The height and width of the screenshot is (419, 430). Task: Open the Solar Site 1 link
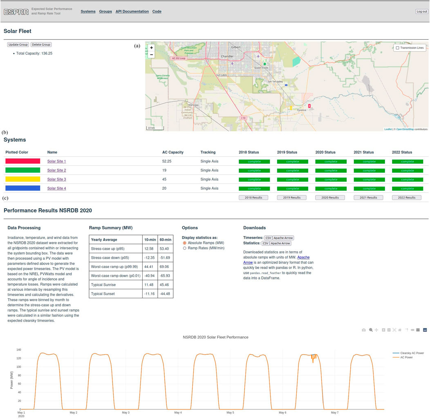click(56, 162)
